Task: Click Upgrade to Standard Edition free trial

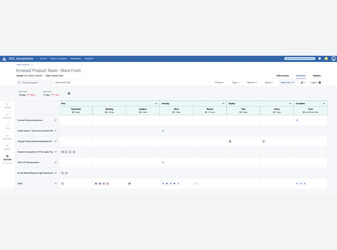Action: coord(300,59)
